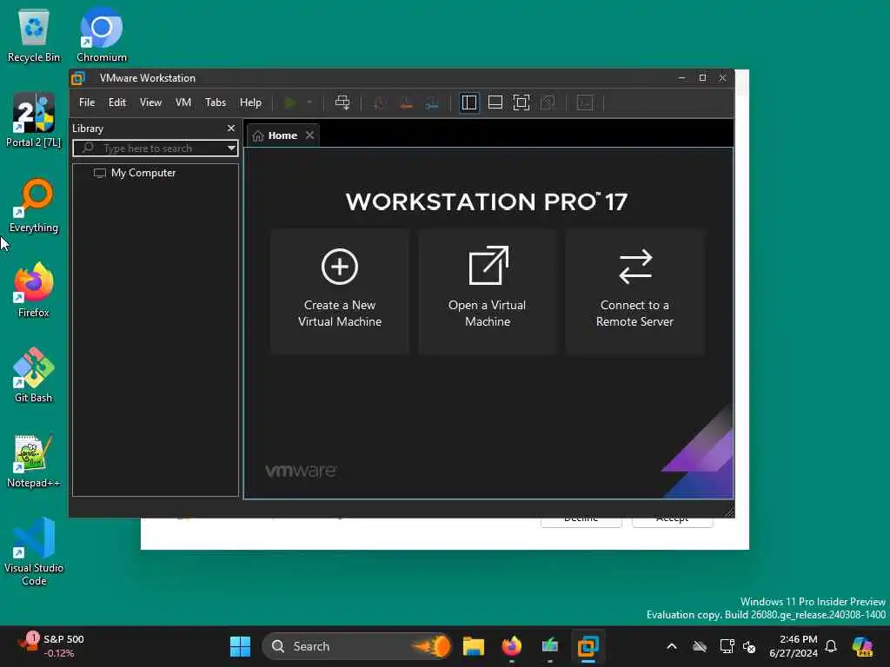890x667 pixels.
Task: Click the Firefox taskbar icon
Action: pos(512,646)
